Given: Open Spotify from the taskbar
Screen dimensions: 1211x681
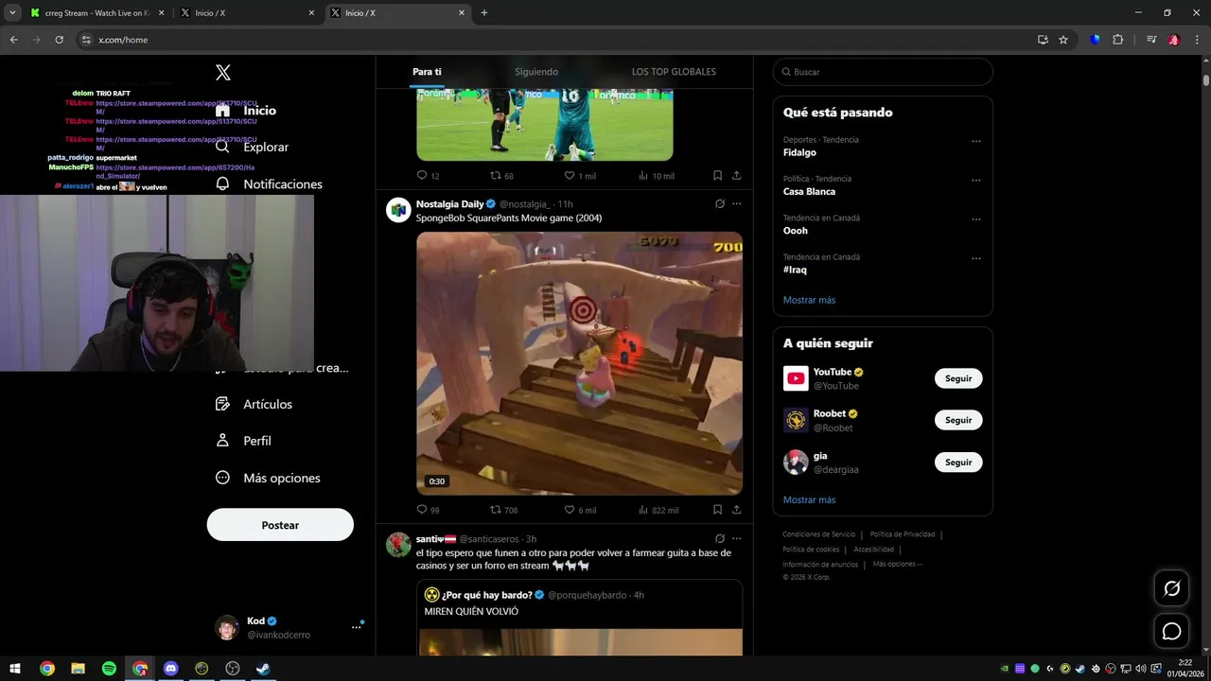Looking at the screenshot, I should pos(109,669).
